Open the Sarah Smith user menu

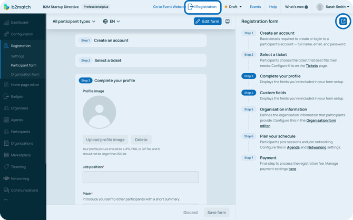[333, 7]
